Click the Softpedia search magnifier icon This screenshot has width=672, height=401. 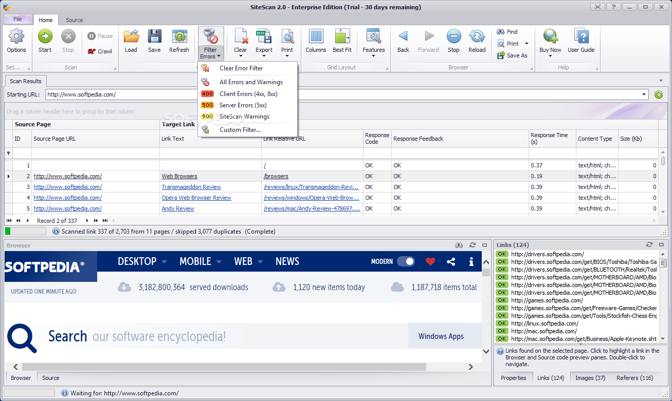(22, 337)
